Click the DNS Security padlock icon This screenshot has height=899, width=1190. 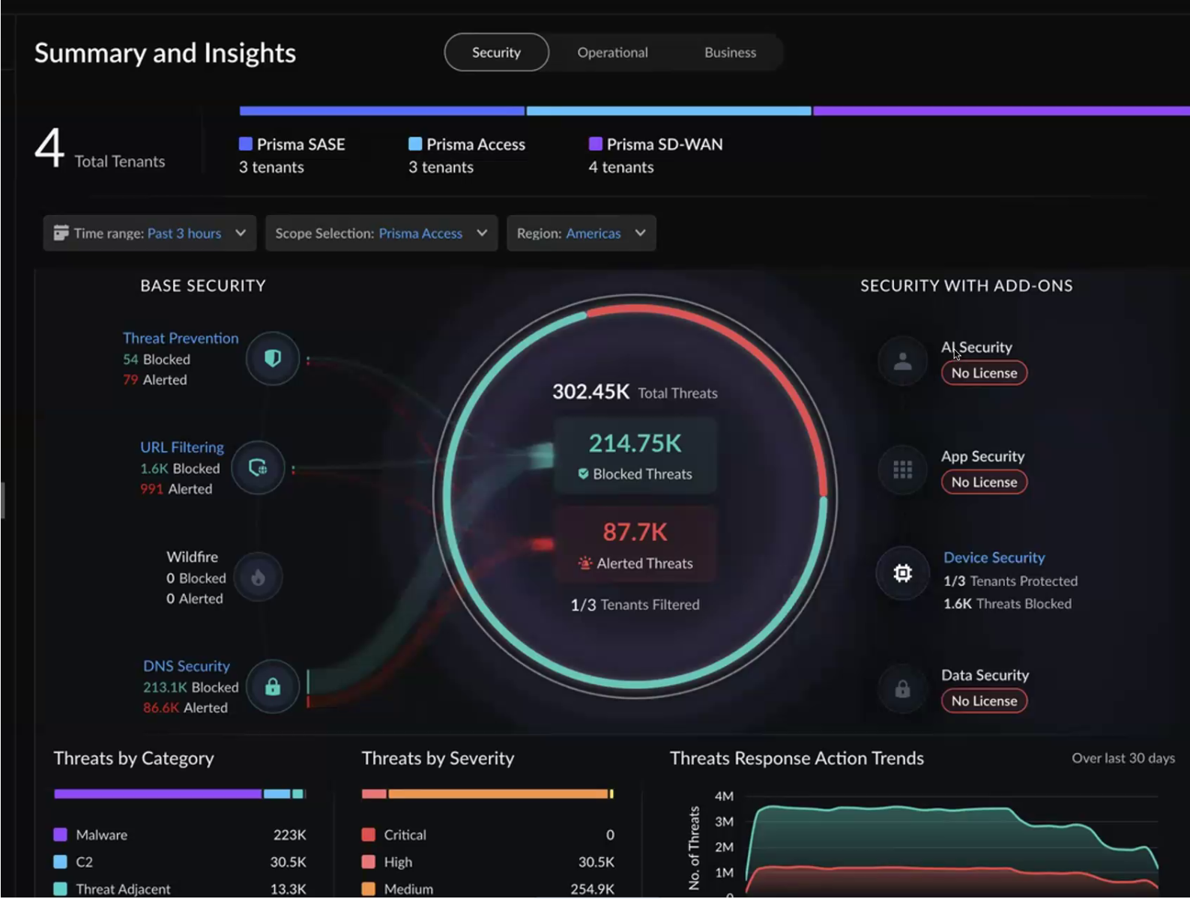(273, 686)
